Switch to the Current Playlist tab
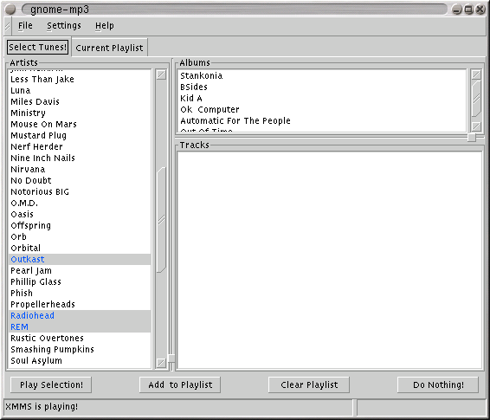The image size is (490, 420). point(109,48)
